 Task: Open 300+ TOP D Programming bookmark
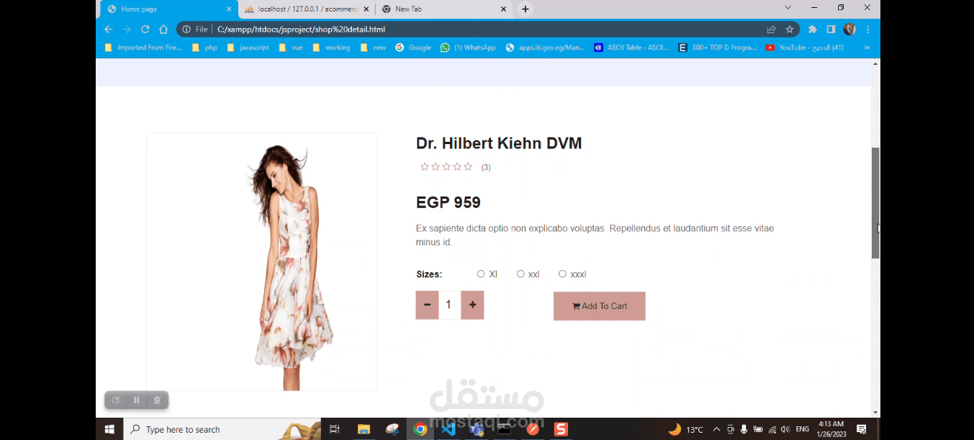(x=718, y=48)
